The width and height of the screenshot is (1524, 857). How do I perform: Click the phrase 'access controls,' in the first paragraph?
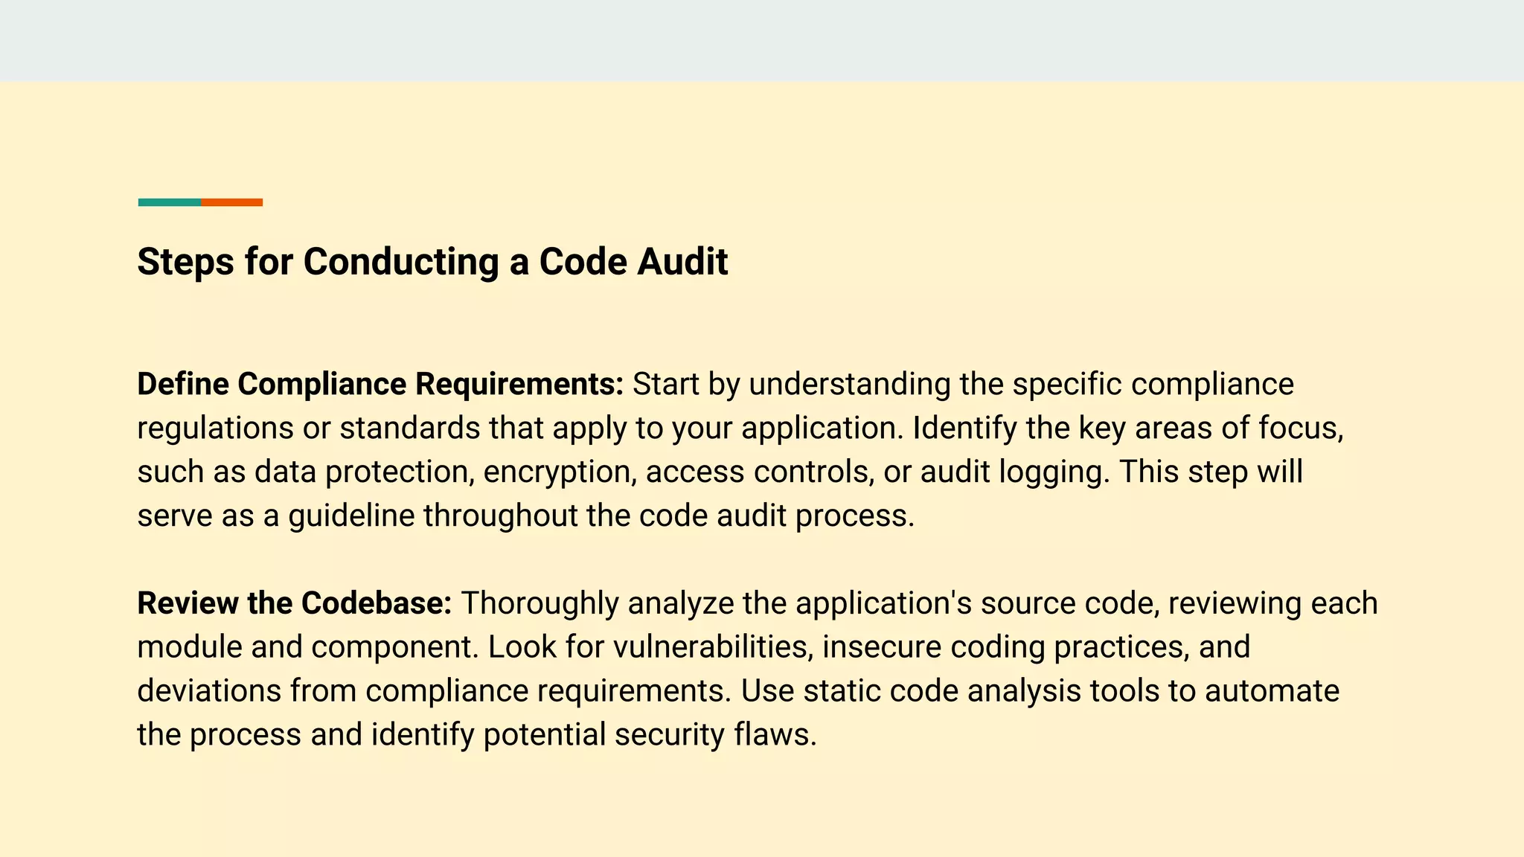coord(760,472)
